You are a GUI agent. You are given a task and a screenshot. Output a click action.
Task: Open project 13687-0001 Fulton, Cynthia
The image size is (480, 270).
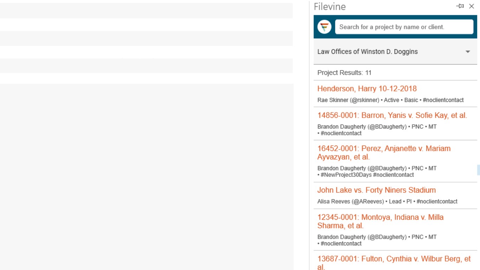tap(394, 263)
